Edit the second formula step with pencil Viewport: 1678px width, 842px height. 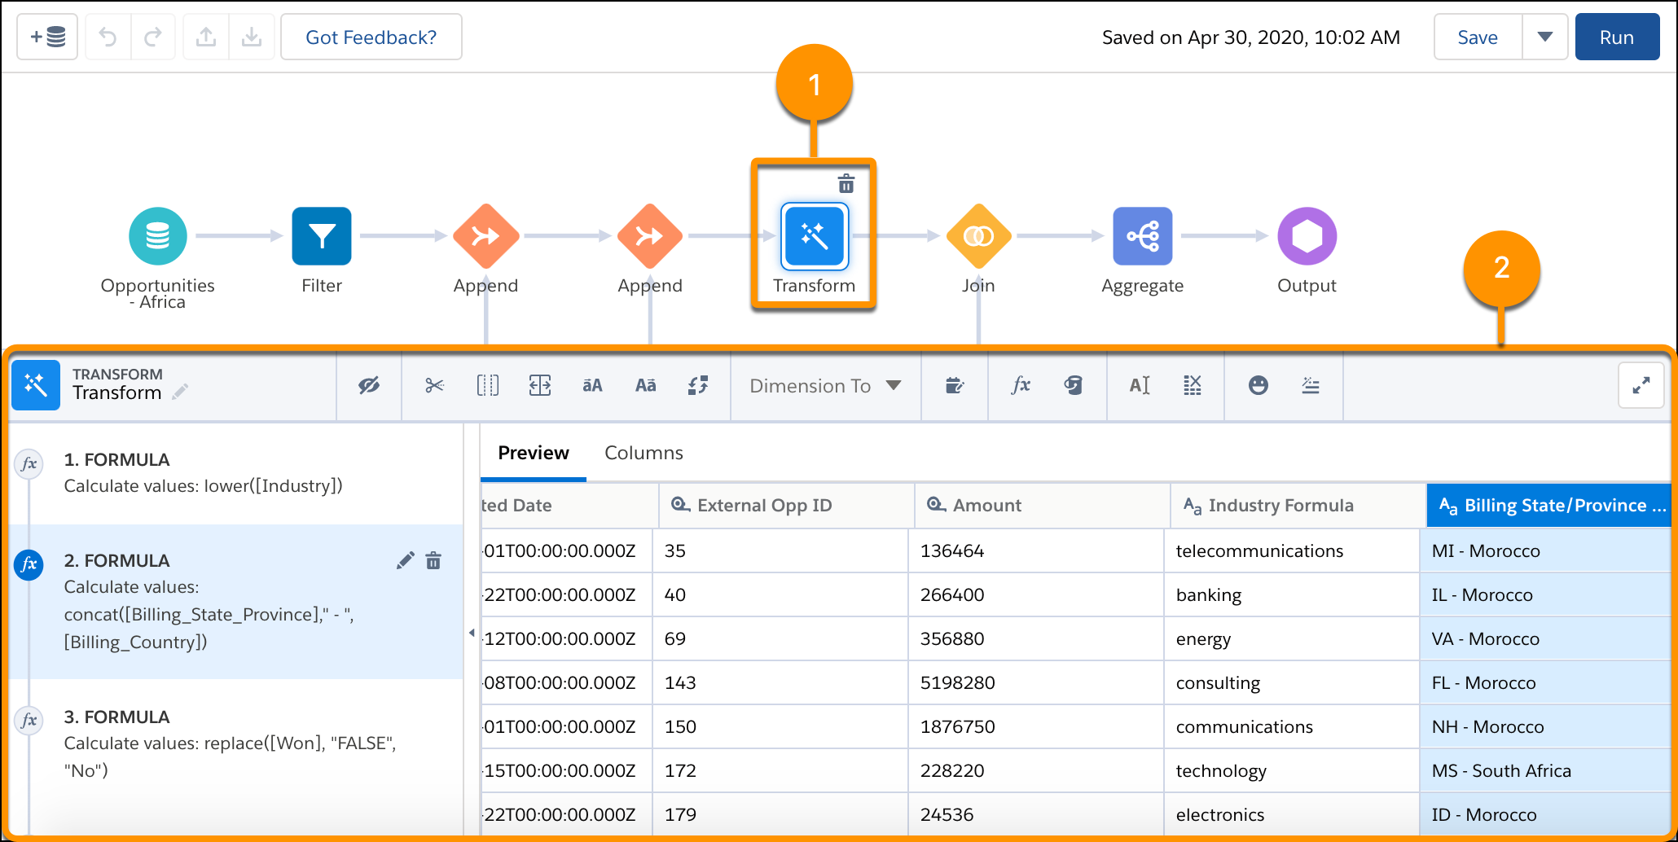[x=405, y=560]
